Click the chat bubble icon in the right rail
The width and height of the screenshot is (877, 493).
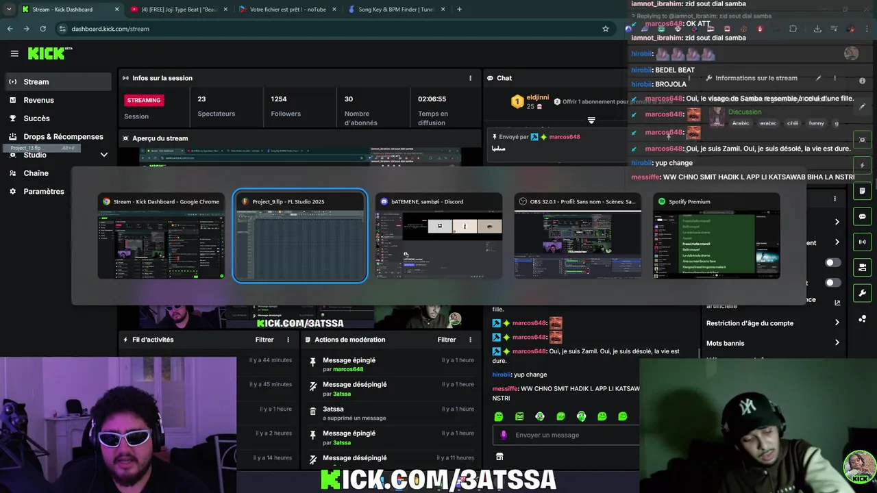pos(863,216)
